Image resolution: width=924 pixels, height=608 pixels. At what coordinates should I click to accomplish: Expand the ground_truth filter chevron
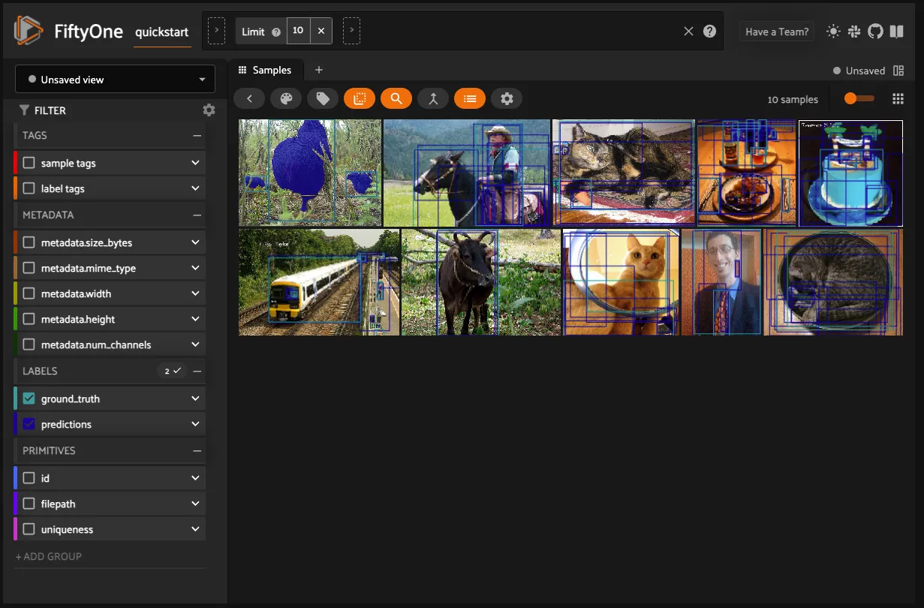point(195,399)
